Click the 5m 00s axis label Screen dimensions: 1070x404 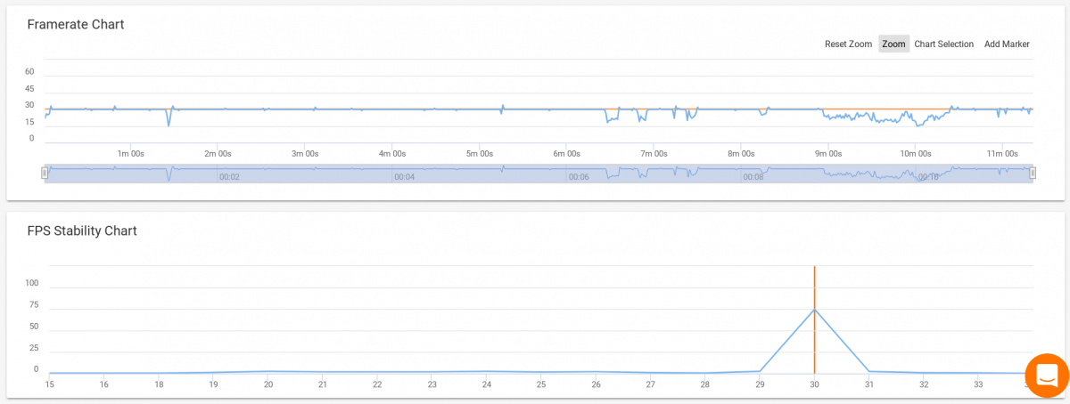480,153
